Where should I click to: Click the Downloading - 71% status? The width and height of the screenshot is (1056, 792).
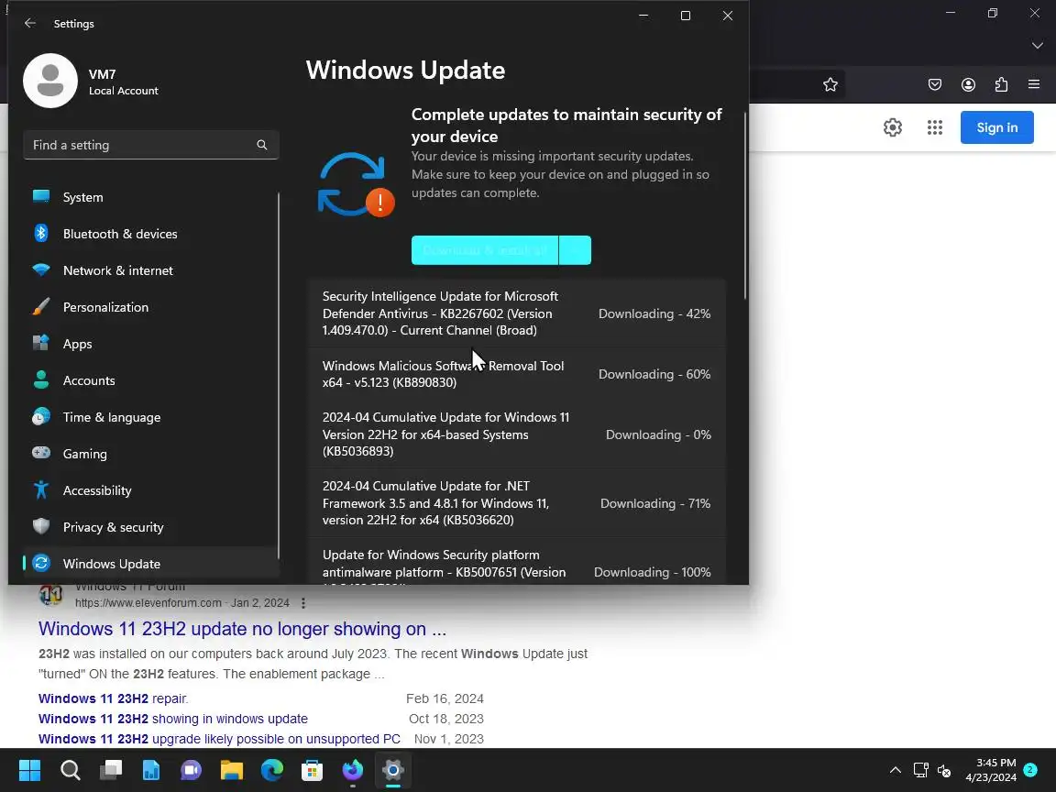click(655, 504)
